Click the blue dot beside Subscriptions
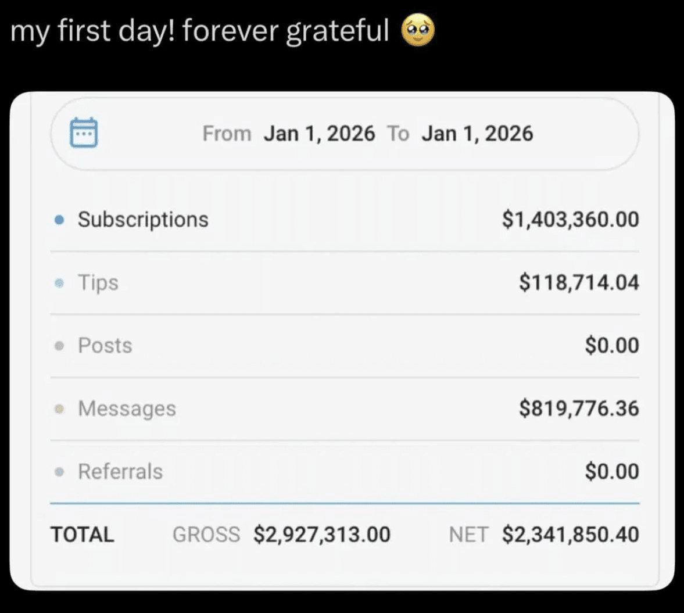684x613 pixels. (59, 220)
